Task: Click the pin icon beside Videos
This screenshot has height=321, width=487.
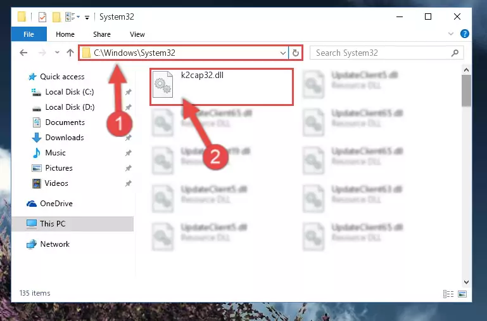Action: (129, 183)
